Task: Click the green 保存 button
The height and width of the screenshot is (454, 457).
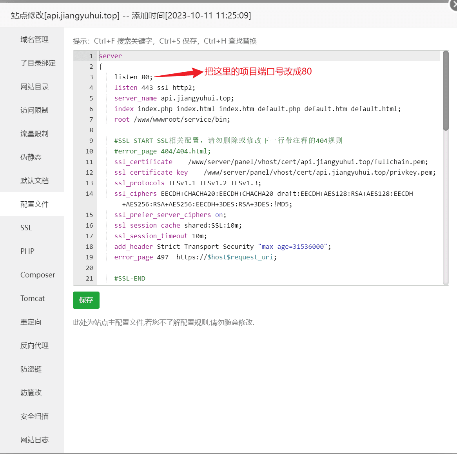Action: (86, 300)
